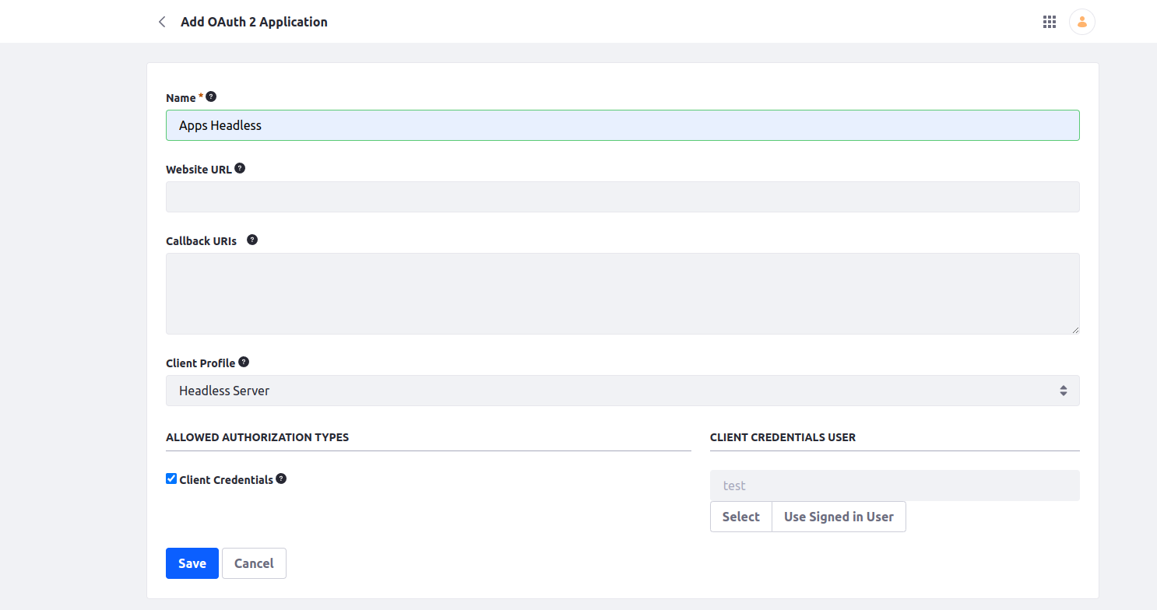
Task: Click the client credentials user field showing test
Action: coord(895,486)
